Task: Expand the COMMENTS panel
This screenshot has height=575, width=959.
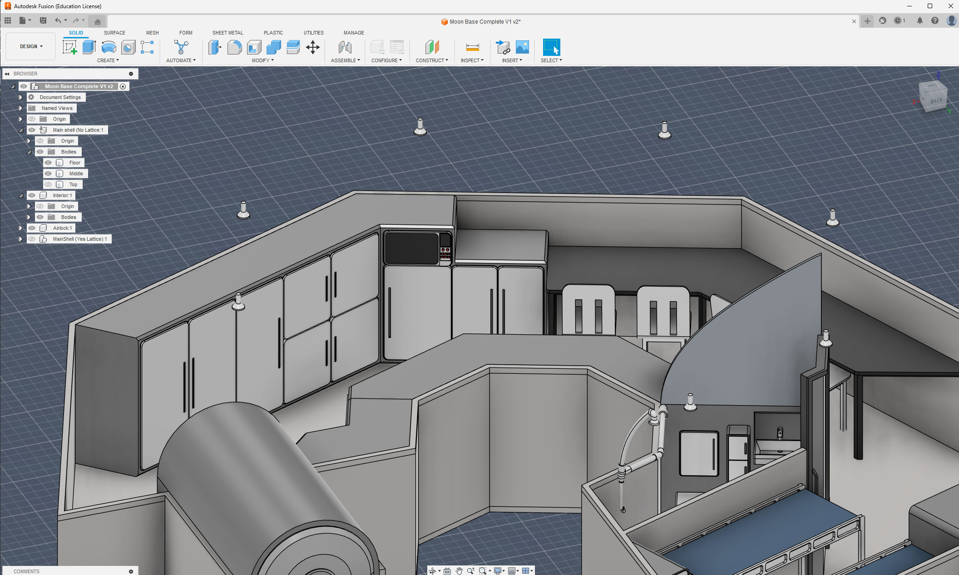Action: pyautogui.click(x=131, y=571)
